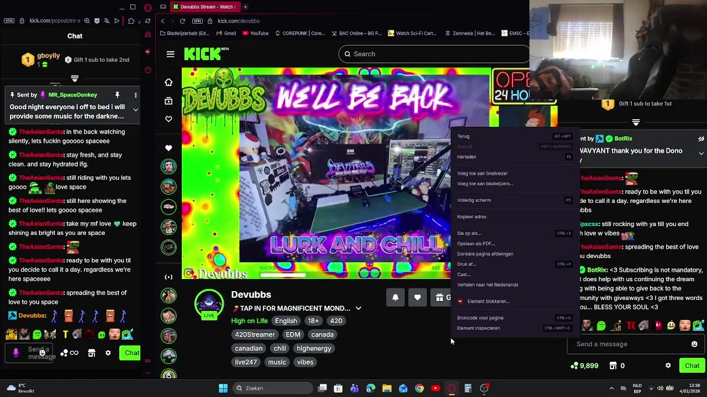This screenshot has width=707, height=397.
Task: Open the Gmail bookmark
Action: tap(226, 33)
